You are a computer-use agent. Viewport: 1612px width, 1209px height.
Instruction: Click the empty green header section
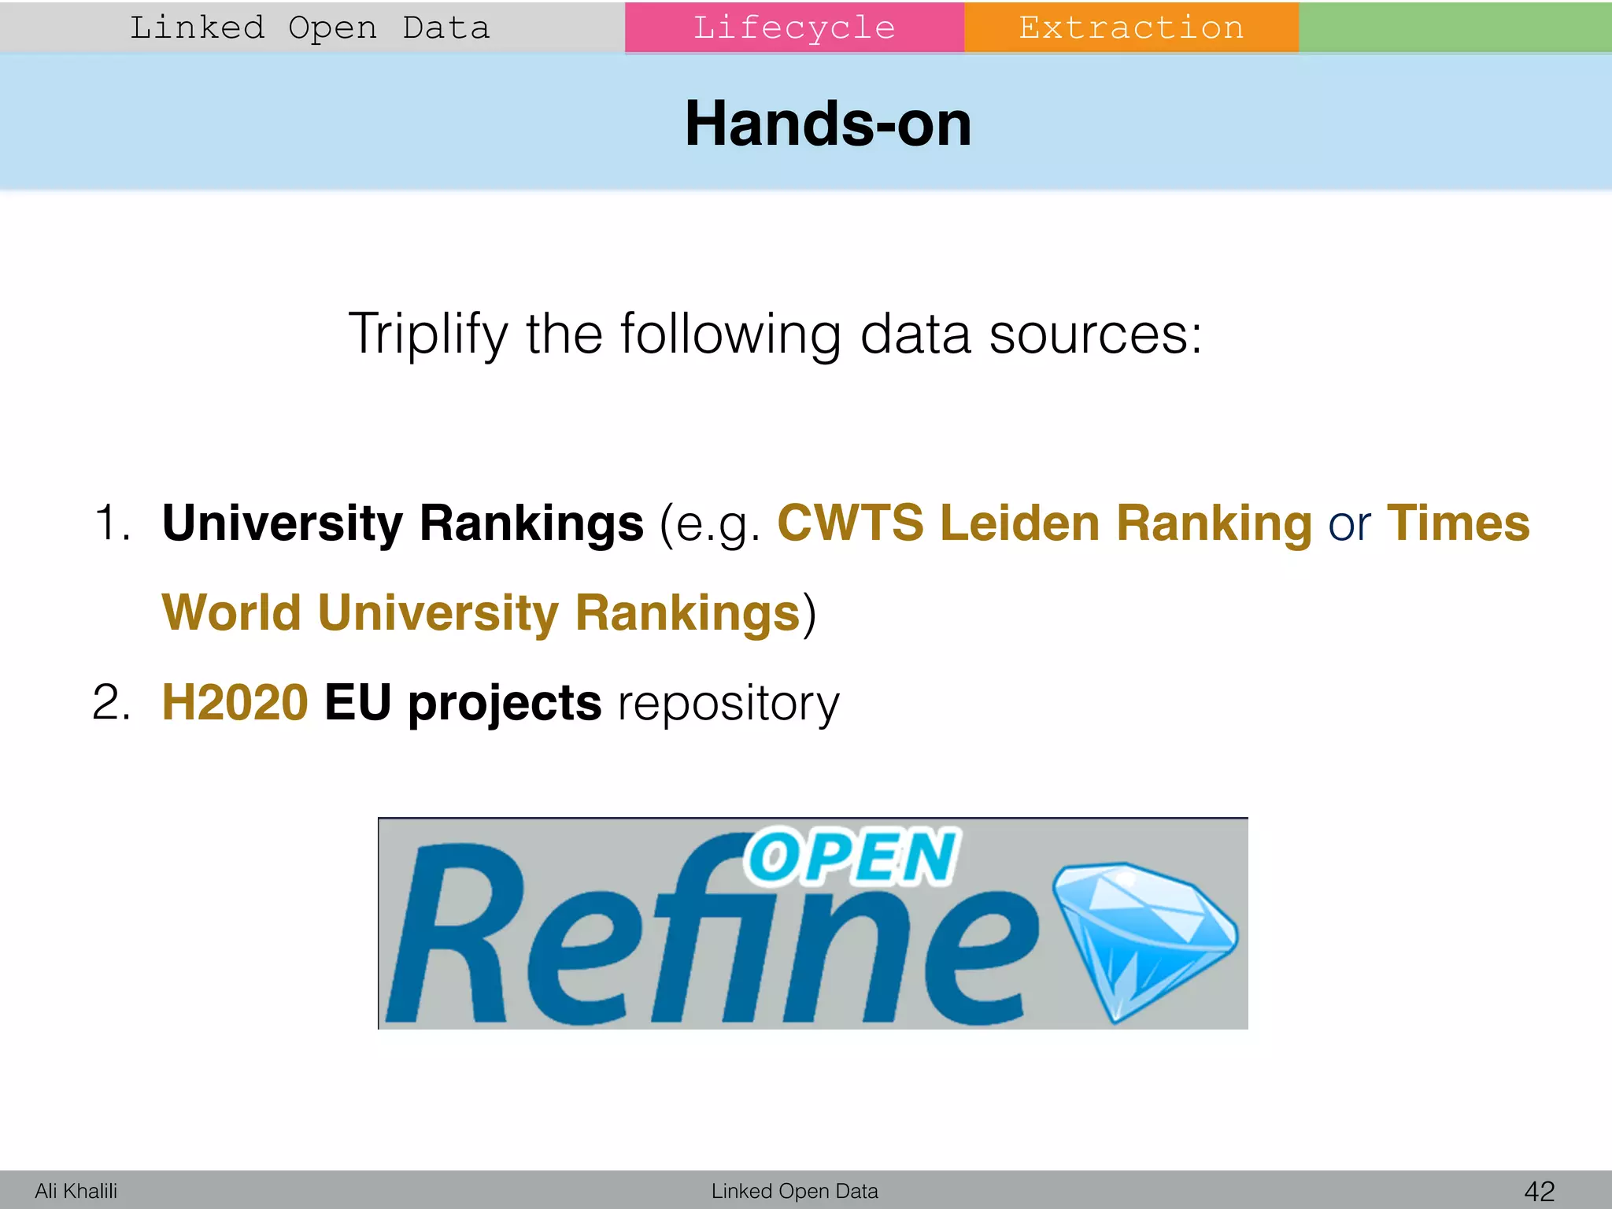coord(1455,28)
